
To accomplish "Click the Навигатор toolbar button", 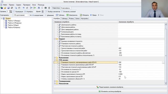I will pyautogui.click(x=56, y=8).
